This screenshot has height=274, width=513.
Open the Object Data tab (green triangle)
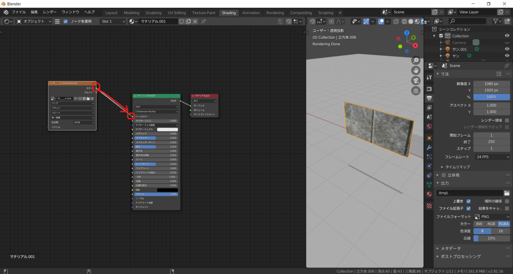(x=429, y=185)
